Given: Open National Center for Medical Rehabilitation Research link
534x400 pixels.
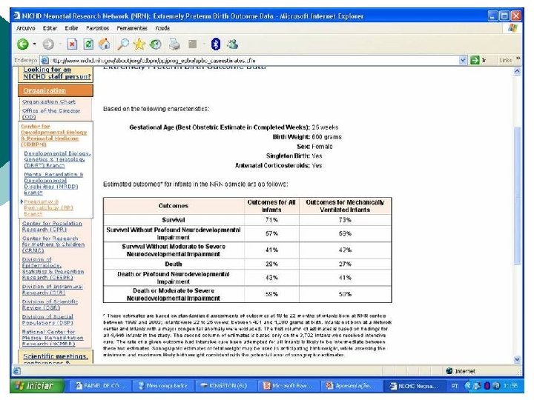Looking at the screenshot, I should [x=53, y=338].
